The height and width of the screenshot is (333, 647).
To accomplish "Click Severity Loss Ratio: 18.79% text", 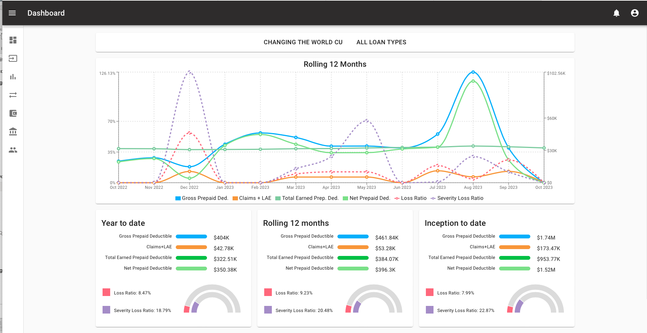I will (143, 310).
